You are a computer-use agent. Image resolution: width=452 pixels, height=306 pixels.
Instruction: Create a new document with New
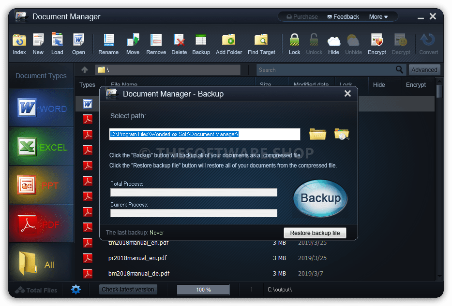(38, 44)
